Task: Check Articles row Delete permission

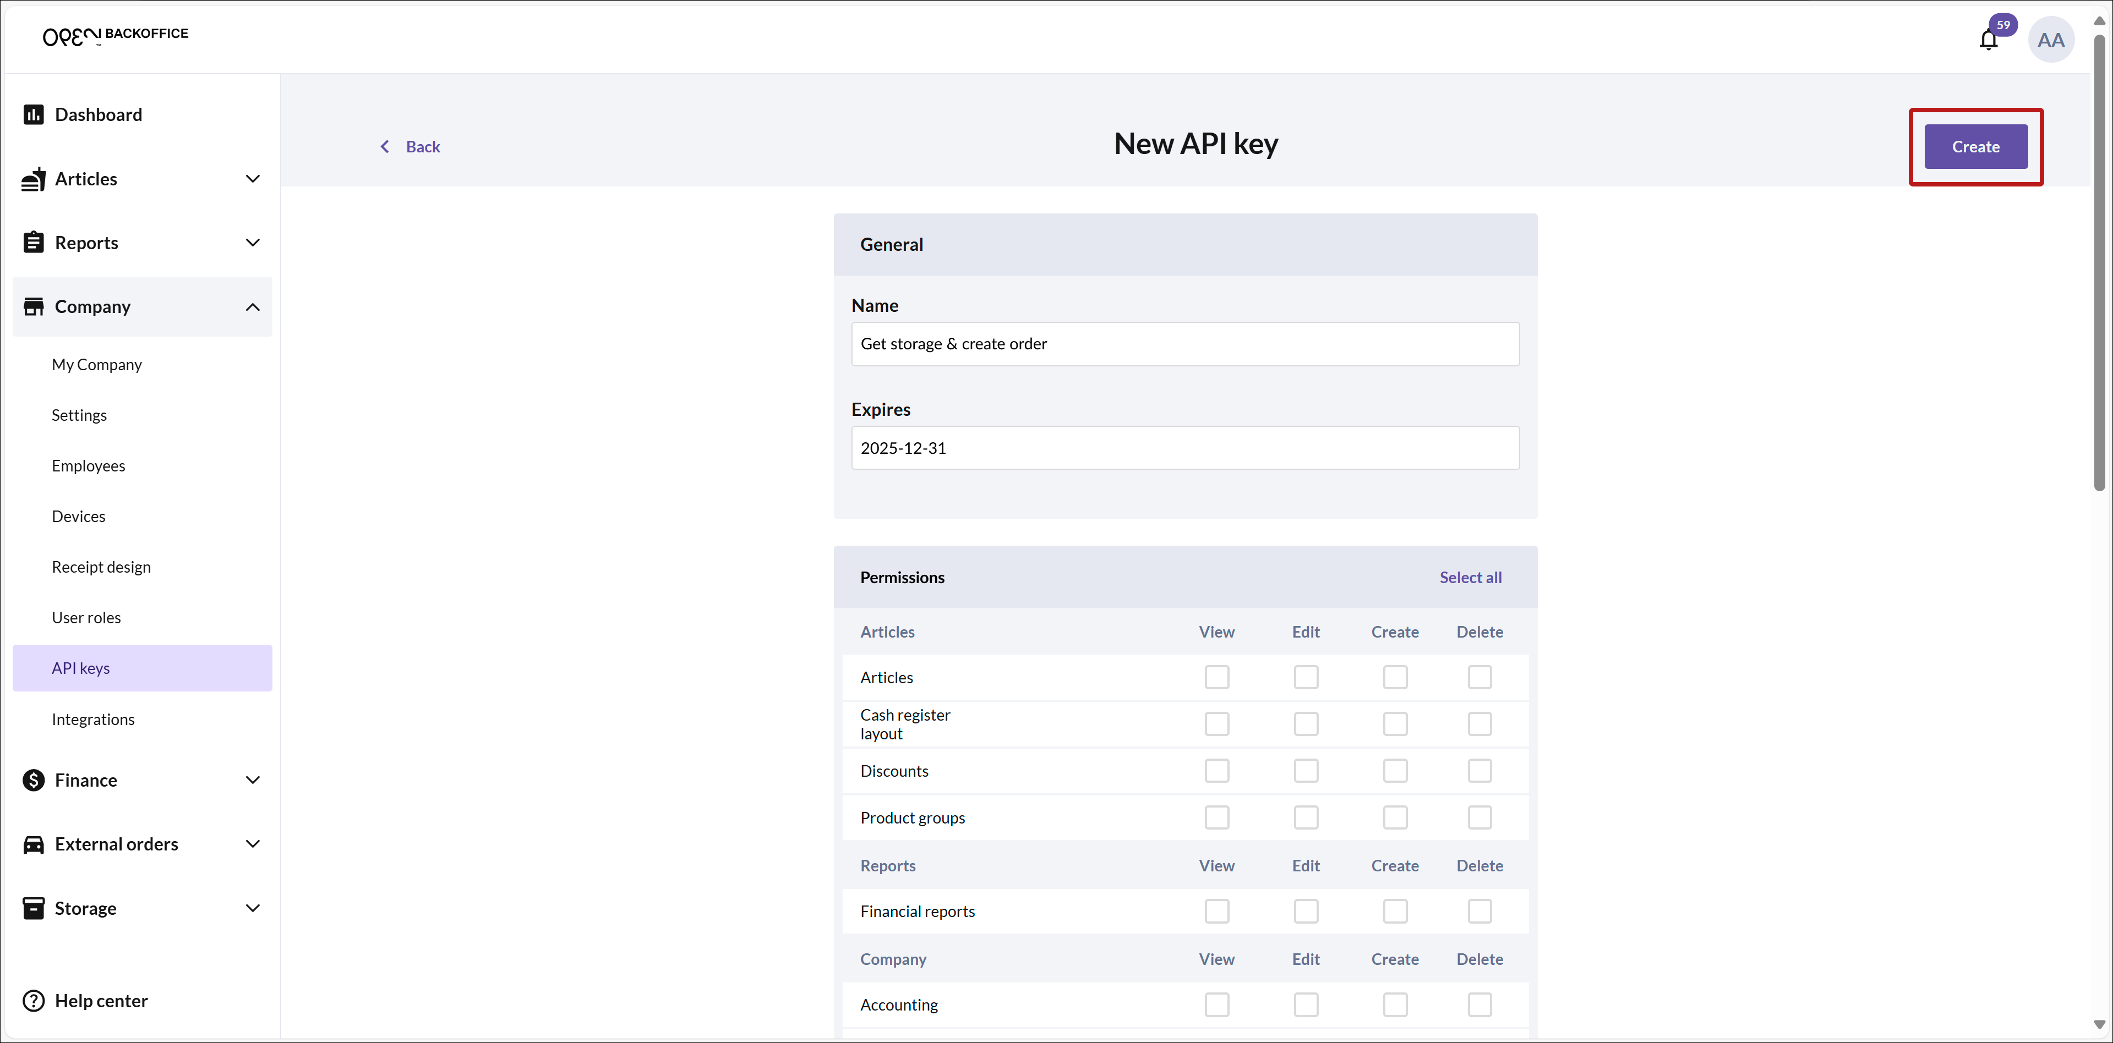Action: point(1479,677)
